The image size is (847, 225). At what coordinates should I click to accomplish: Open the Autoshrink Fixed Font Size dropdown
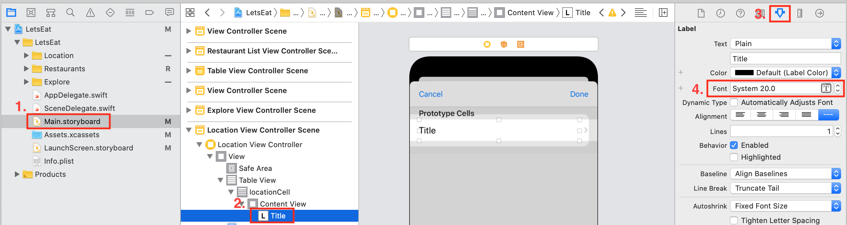(785, 206)
